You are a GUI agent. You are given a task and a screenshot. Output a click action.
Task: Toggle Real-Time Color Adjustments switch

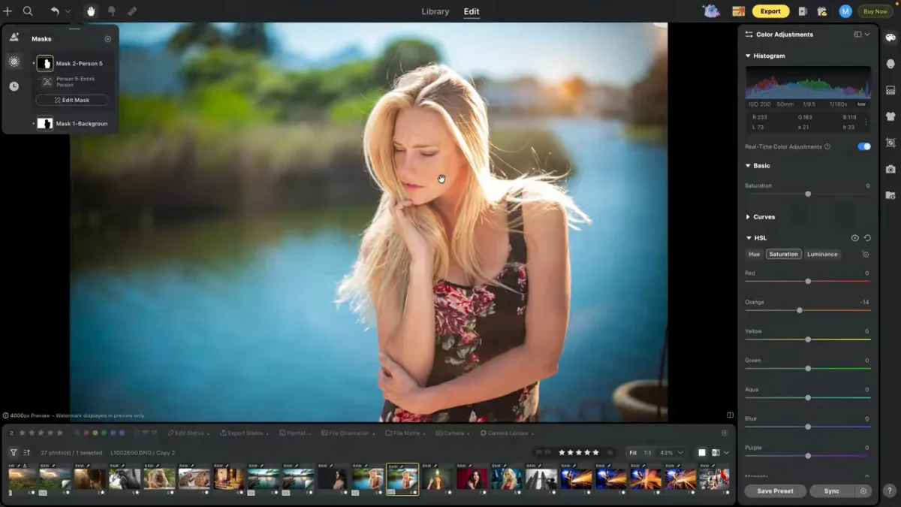point(864,146)
